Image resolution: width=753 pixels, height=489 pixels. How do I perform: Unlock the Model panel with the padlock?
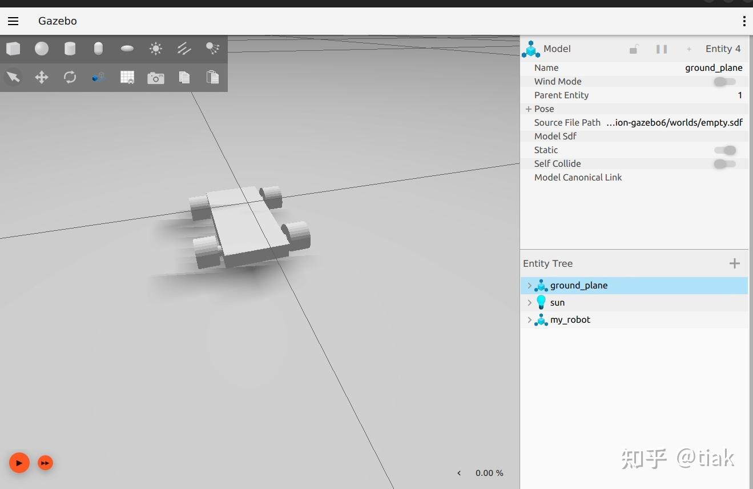coord(634,49)
